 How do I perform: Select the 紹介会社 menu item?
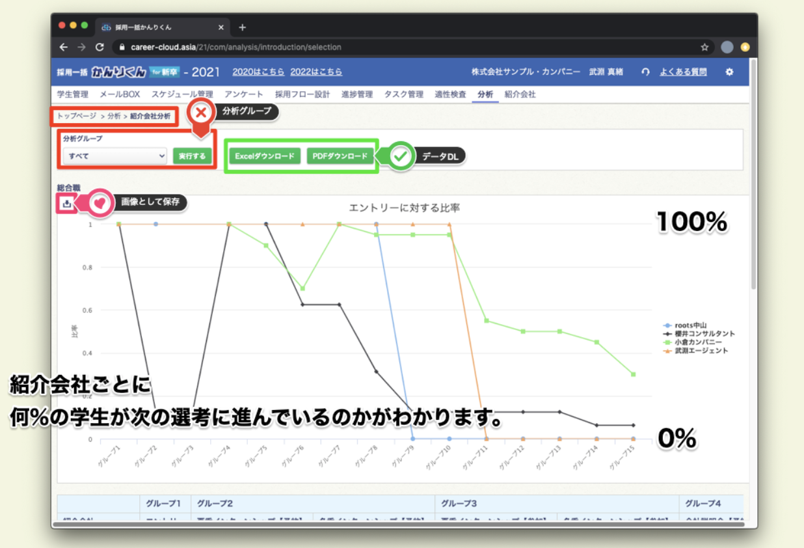(x=520, y=94)
